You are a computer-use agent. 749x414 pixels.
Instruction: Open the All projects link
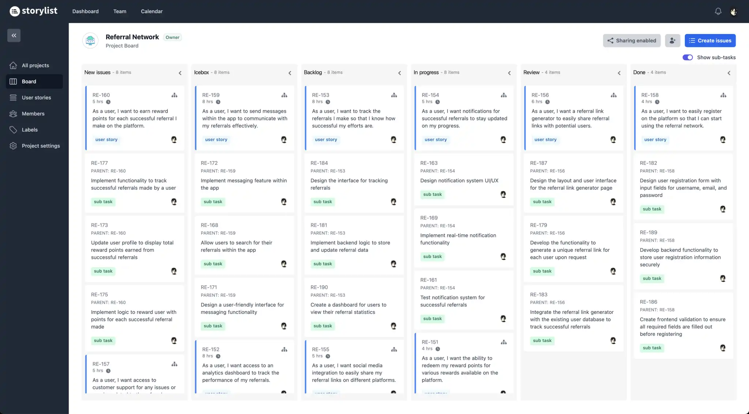click(x=35, y=65)
